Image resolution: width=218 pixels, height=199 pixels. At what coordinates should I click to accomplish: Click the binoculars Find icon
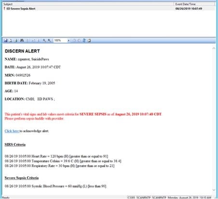click(x=22, y=40)
